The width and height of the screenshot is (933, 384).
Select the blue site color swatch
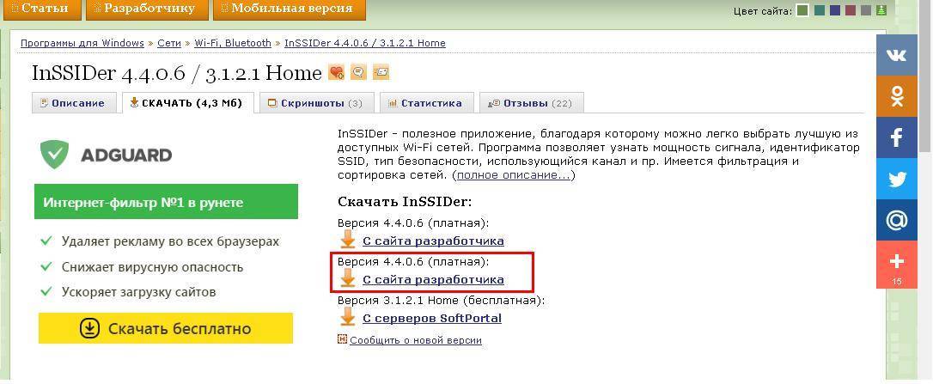point(835,10)
